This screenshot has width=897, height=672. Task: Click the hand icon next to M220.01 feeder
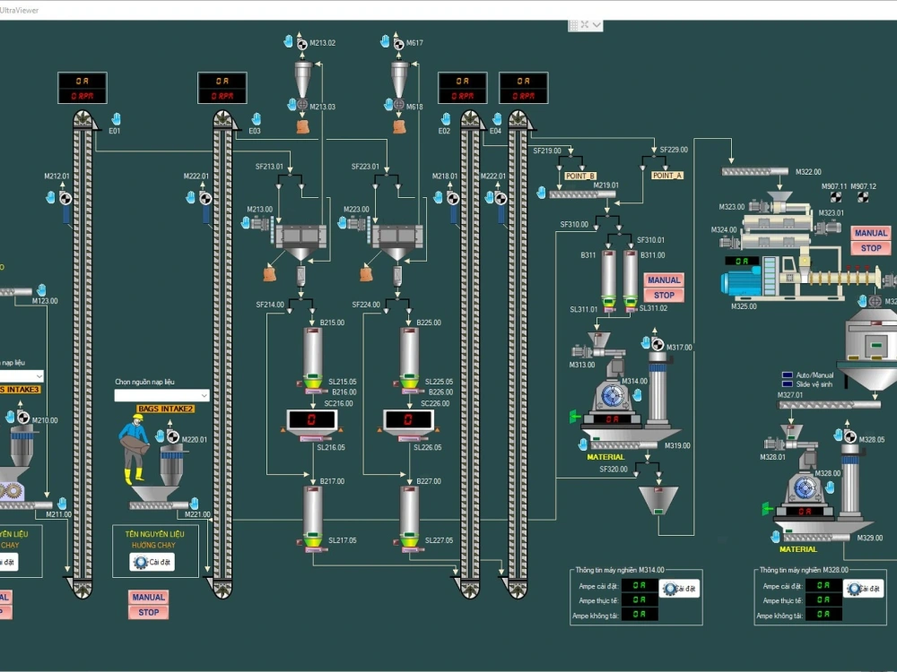coord(160,436)
